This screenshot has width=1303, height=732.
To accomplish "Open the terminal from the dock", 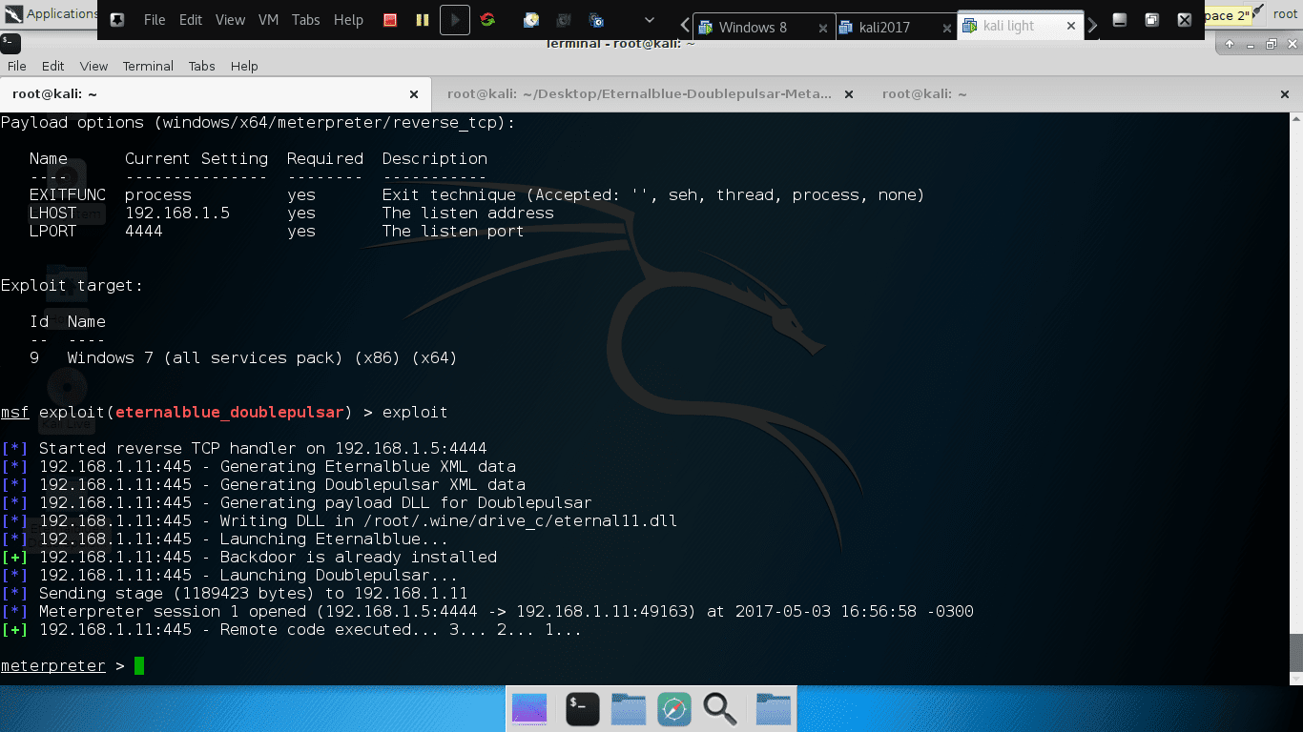I will 582,708.
